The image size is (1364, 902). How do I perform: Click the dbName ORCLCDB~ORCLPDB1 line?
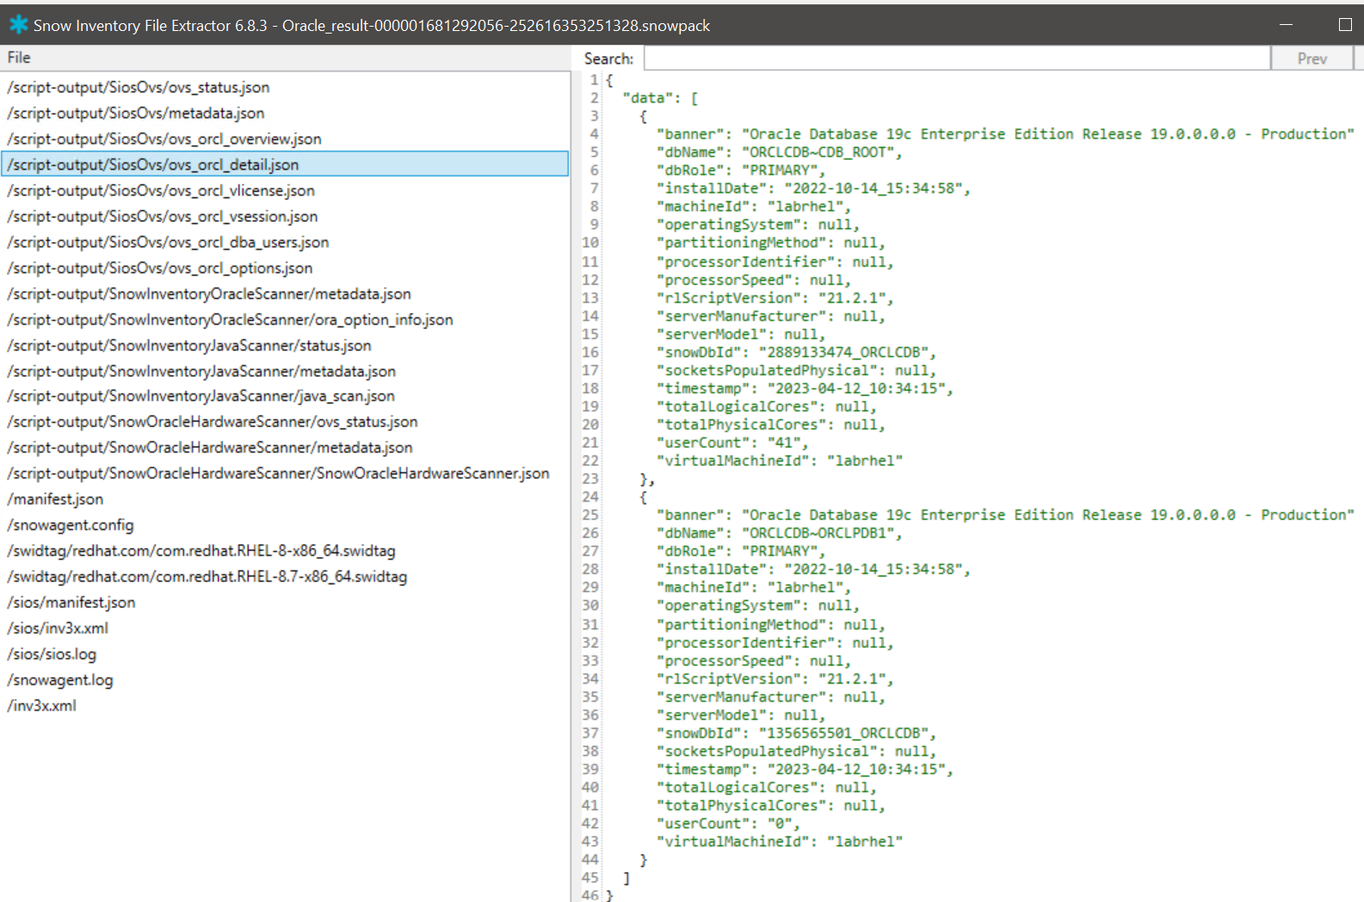pos(780,534)
